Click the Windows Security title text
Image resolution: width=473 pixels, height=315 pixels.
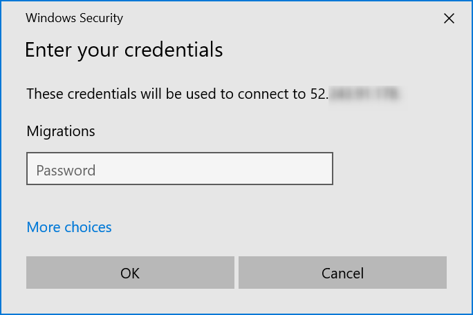coord(74,19)
